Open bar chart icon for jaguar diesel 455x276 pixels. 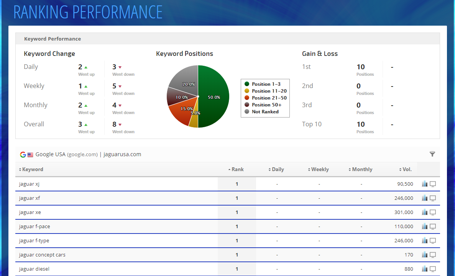click(424, 269)
